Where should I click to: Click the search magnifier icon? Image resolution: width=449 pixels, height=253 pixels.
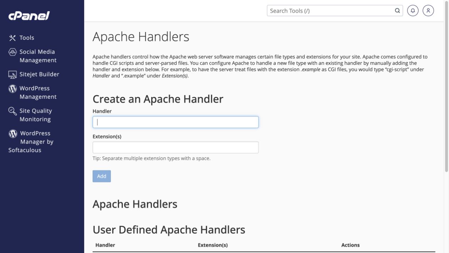(x=397, y=11)
